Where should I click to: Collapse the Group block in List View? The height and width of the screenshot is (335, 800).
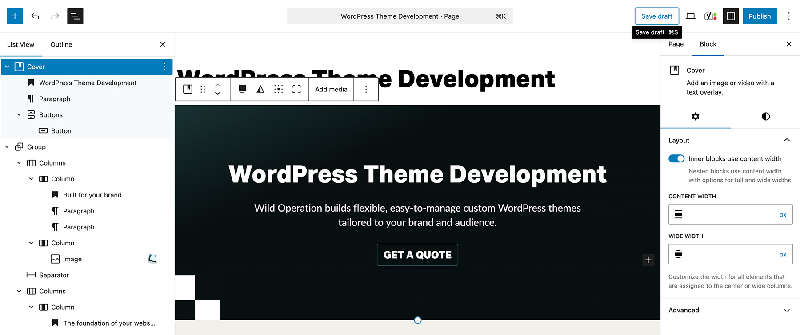pyautogui.click(x=7, y=147)
